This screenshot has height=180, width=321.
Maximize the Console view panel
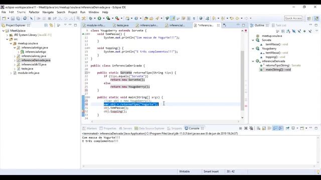[316, 128]
